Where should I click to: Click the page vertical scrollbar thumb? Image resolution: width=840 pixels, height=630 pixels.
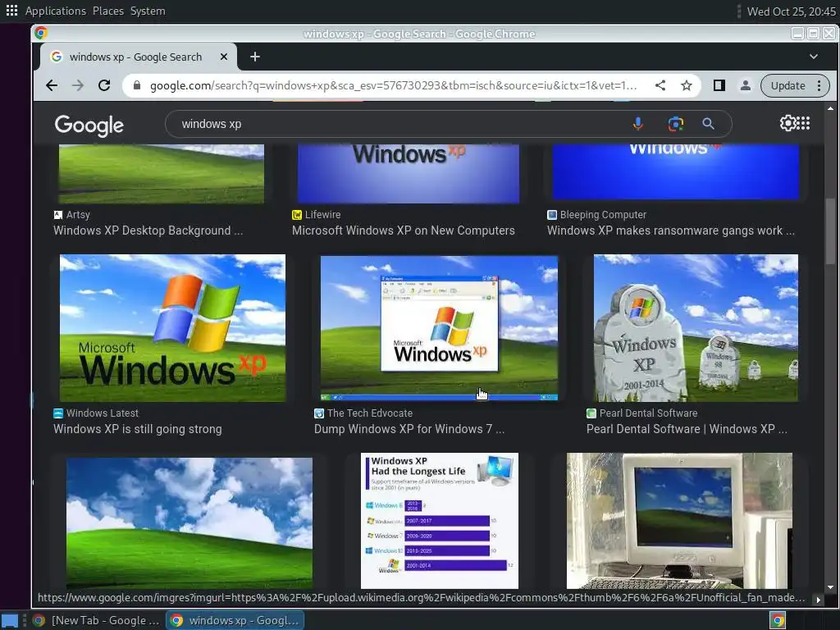830,231
